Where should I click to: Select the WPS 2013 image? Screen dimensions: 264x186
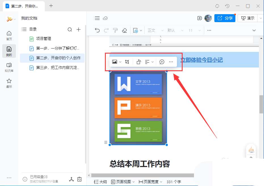138,108
